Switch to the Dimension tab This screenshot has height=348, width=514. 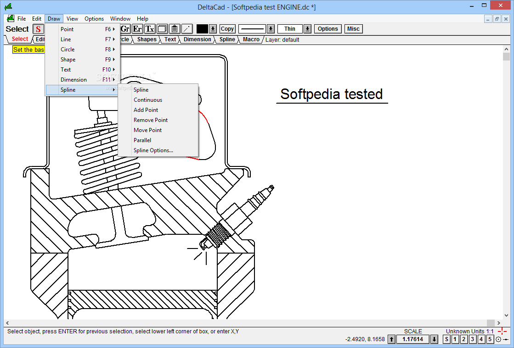[198, 39]
